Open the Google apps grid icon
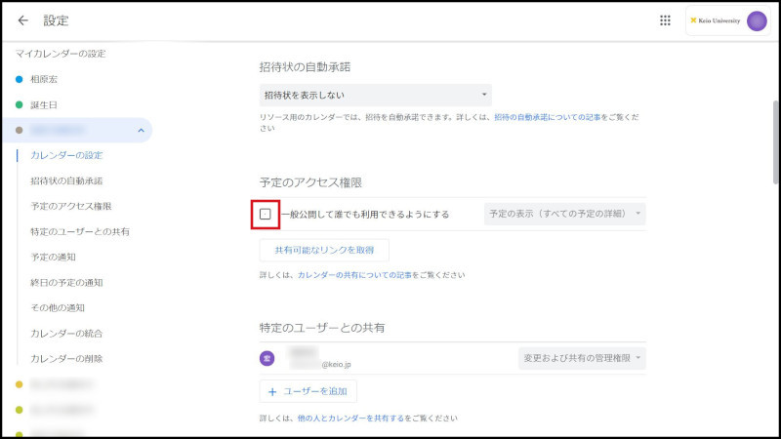The image size is (781, 439). click(665, 20)
